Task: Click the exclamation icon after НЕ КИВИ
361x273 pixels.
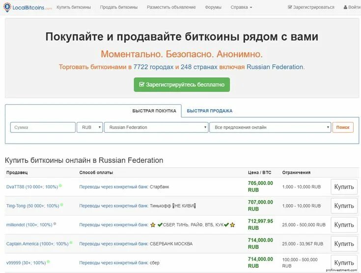Action: coord(195,206)
